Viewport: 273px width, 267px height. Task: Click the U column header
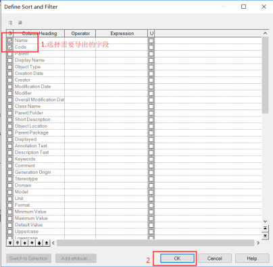[x=151, y=33]
